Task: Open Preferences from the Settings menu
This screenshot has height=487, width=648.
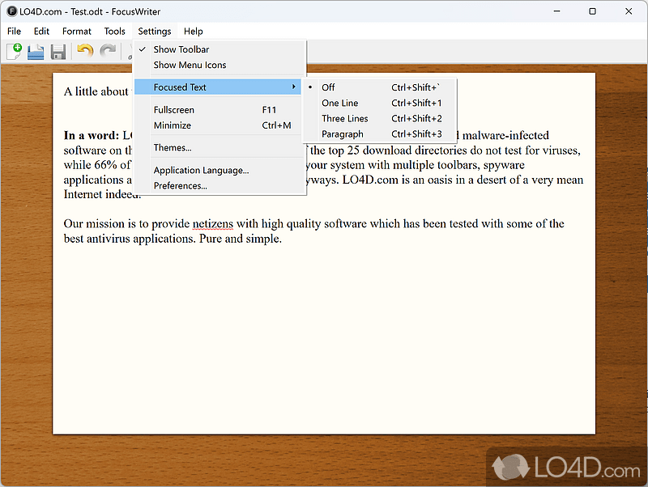Action: (180, 185)
